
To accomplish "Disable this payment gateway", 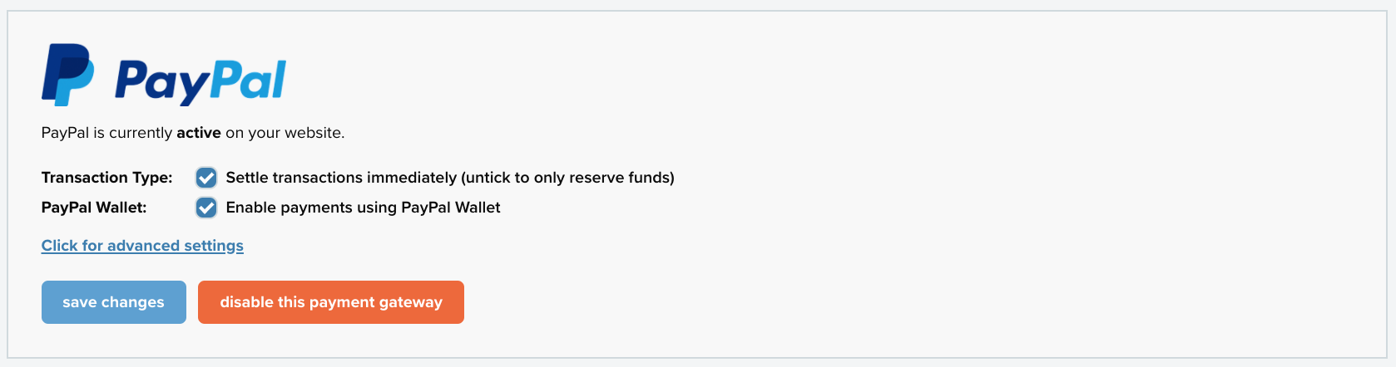I will point(331,302).
